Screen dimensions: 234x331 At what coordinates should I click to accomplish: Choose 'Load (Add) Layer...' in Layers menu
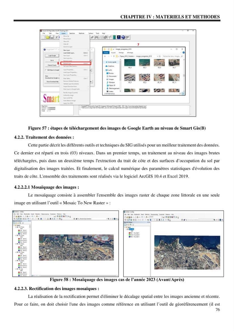pos(75,53)
